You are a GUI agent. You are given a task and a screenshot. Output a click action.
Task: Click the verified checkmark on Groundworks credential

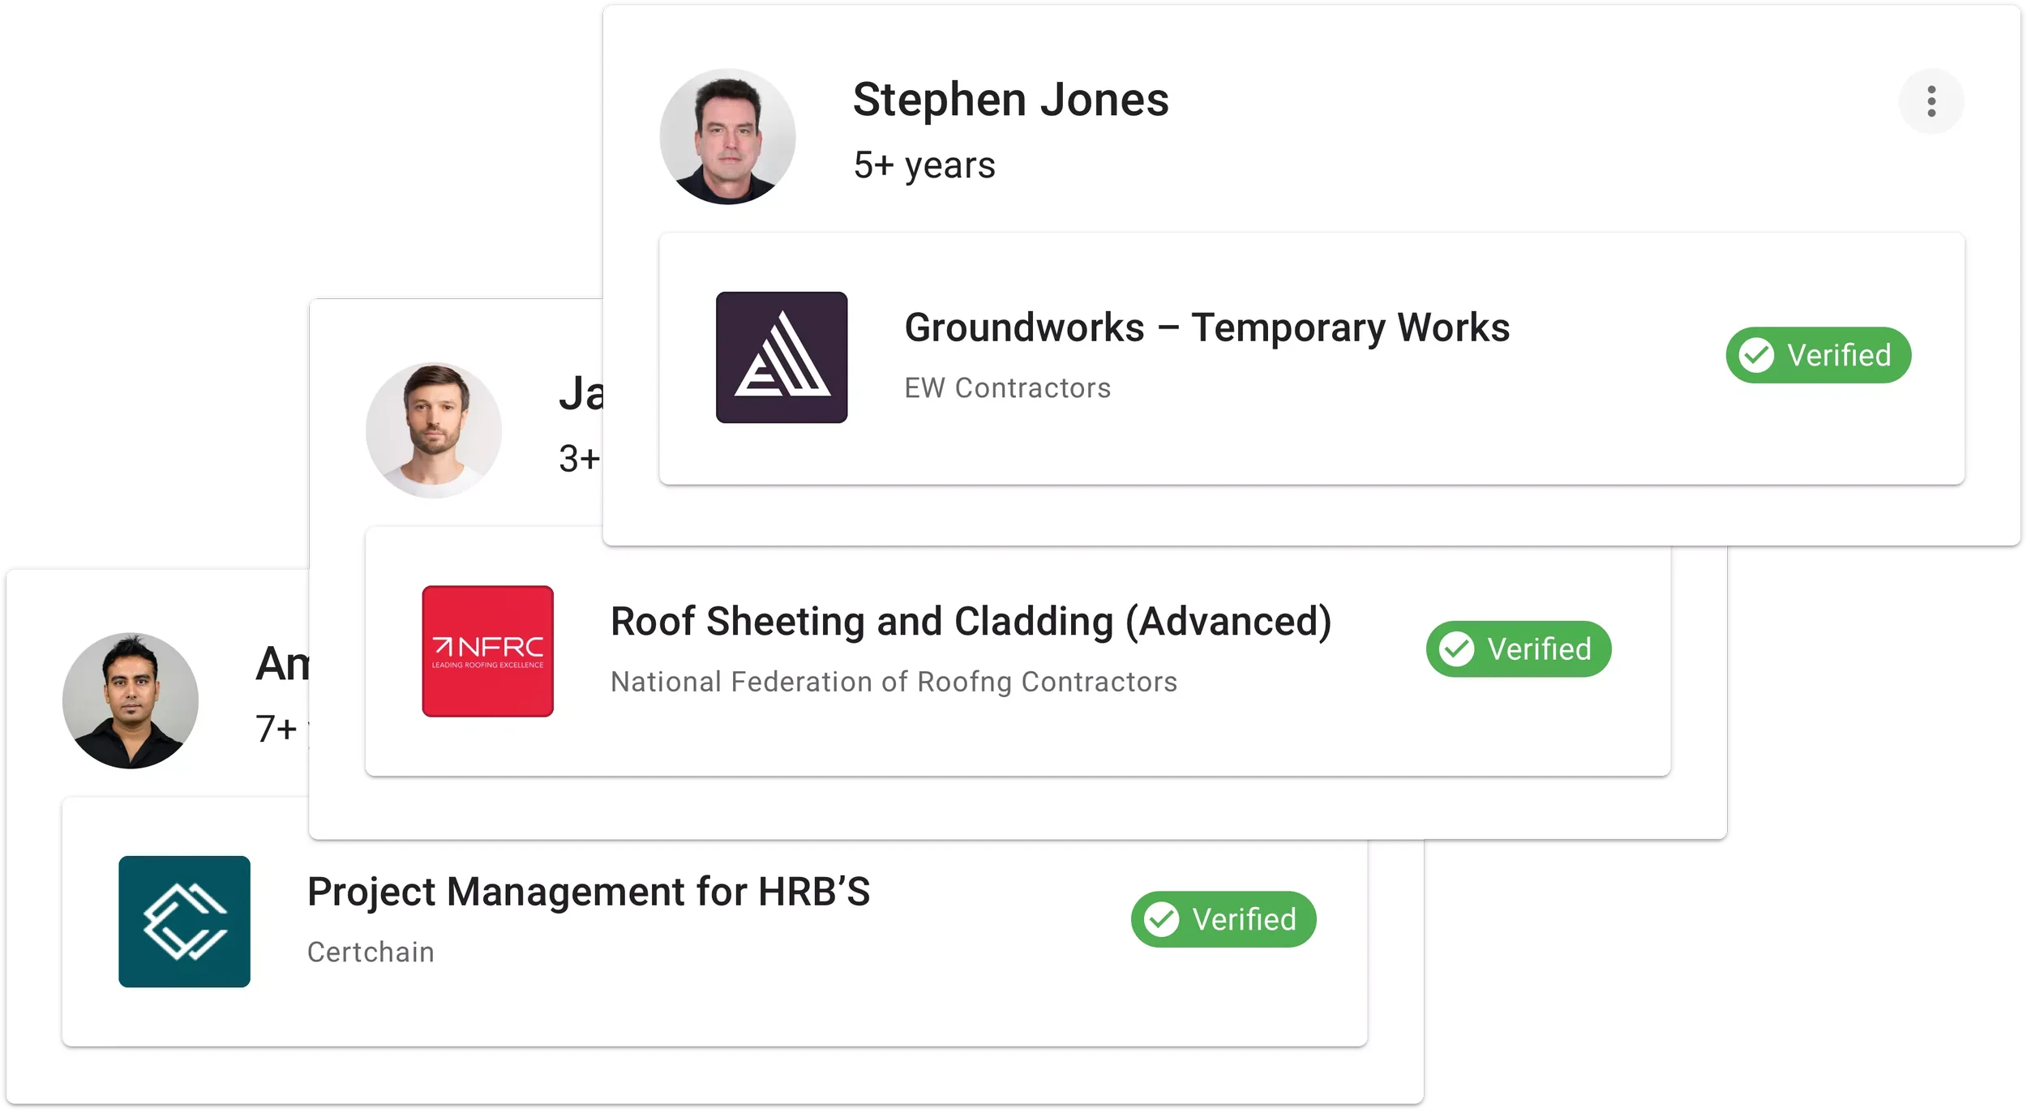(x=1756, y=354)
